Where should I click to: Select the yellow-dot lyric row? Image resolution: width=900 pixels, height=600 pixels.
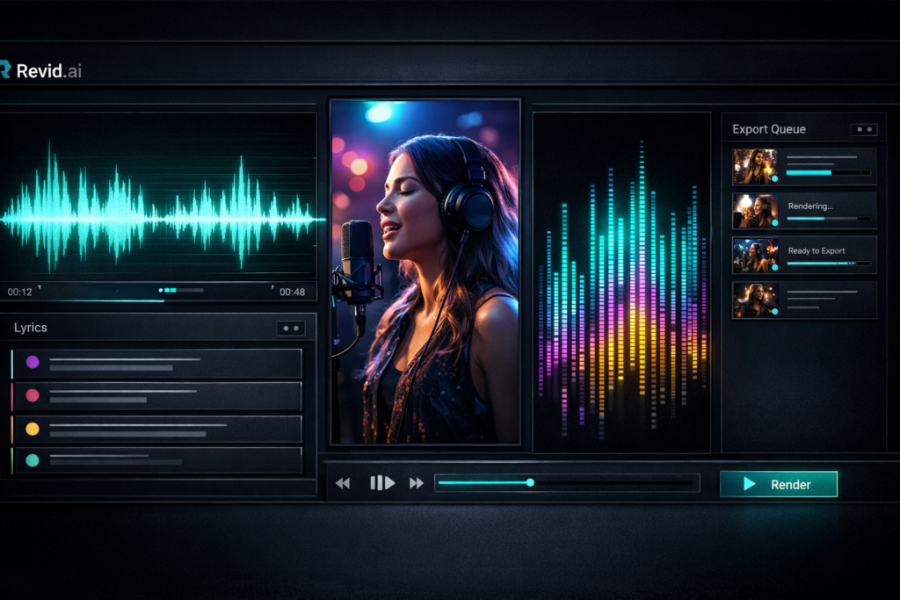click(x=158, y=429)
